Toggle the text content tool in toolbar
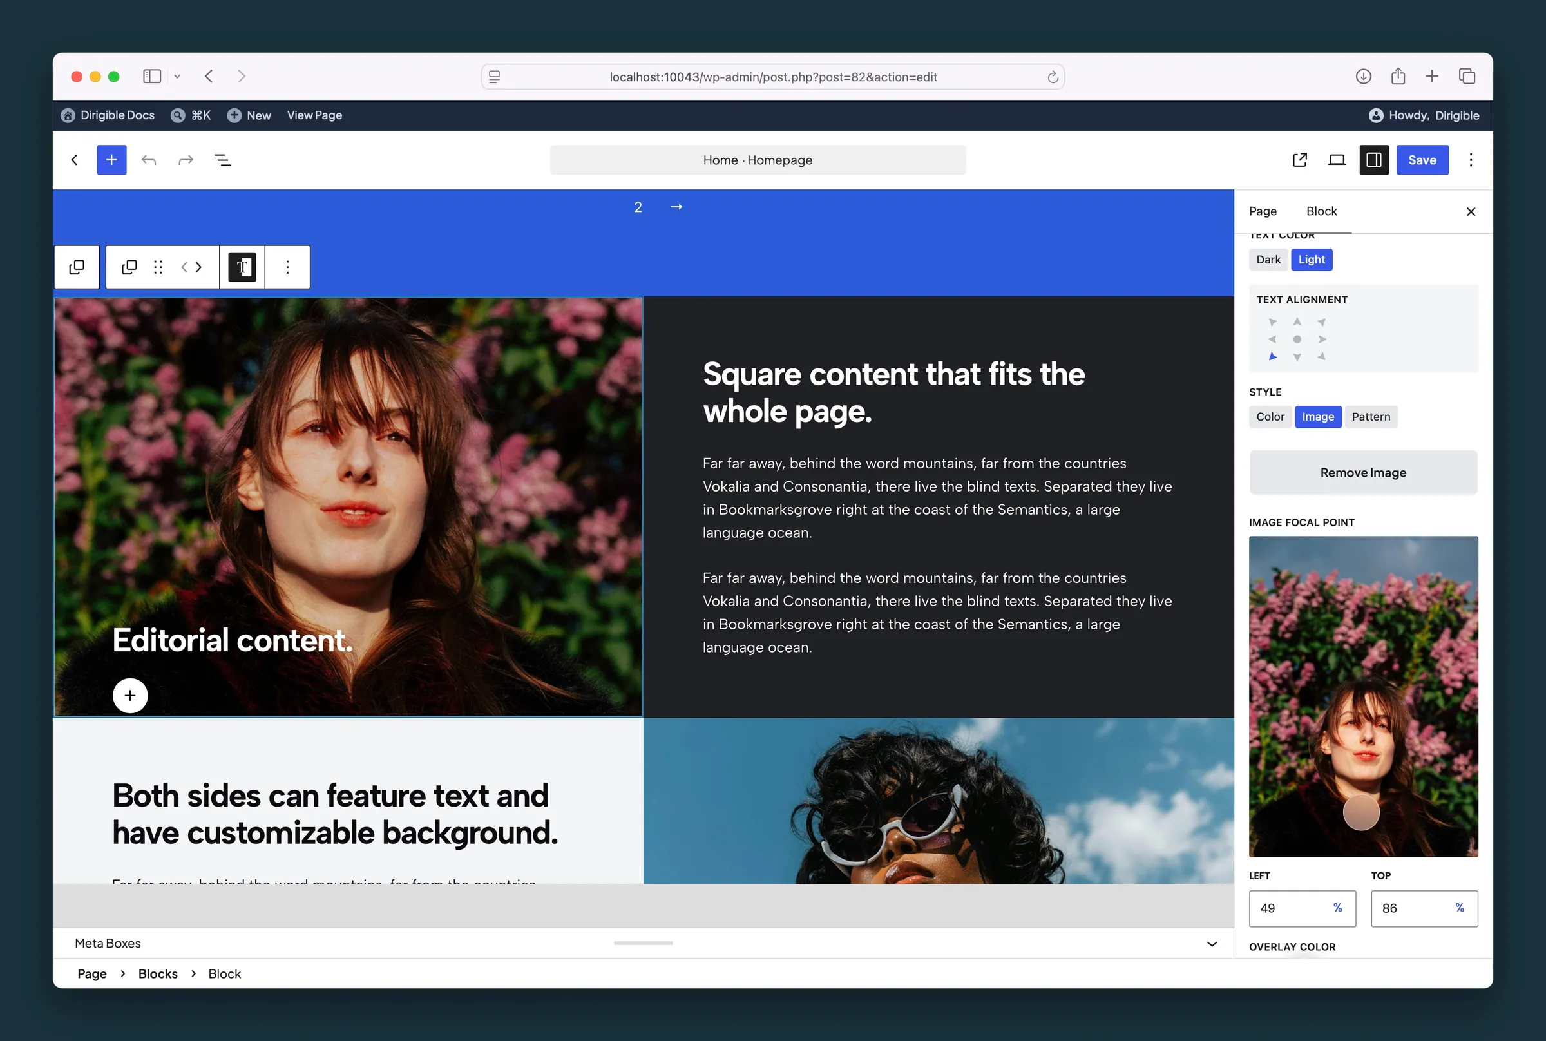The width and height of the screenshot is (1546, 1041). pyautogui.click(x=242, y=267)
